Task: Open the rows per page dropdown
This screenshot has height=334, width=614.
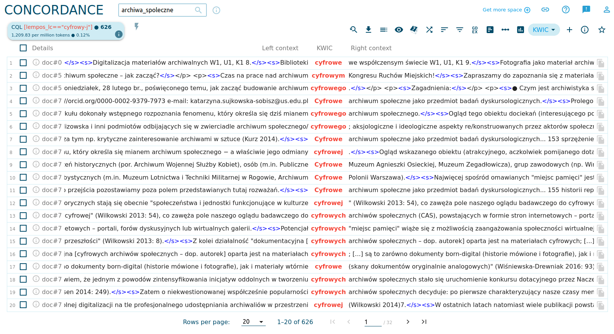Action: tap(253, 322)
